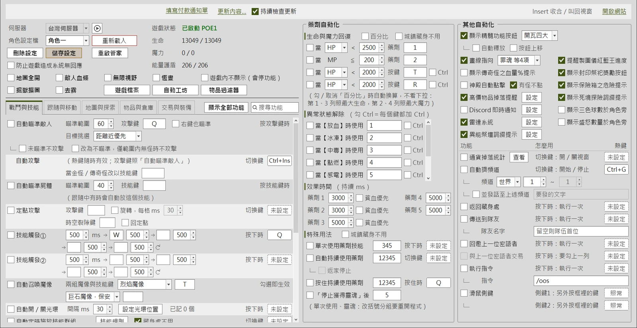Click the 指令 field containing /oos
Screen dimensions: 637x328
(x=581, y=281)
